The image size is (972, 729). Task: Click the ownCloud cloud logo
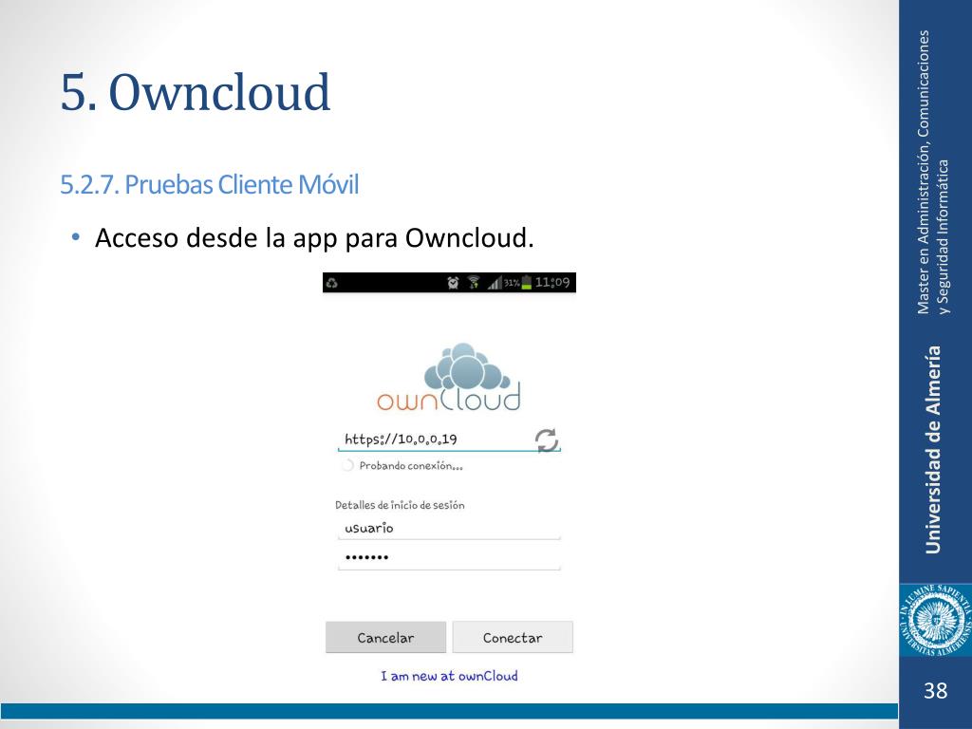[449, 377]
